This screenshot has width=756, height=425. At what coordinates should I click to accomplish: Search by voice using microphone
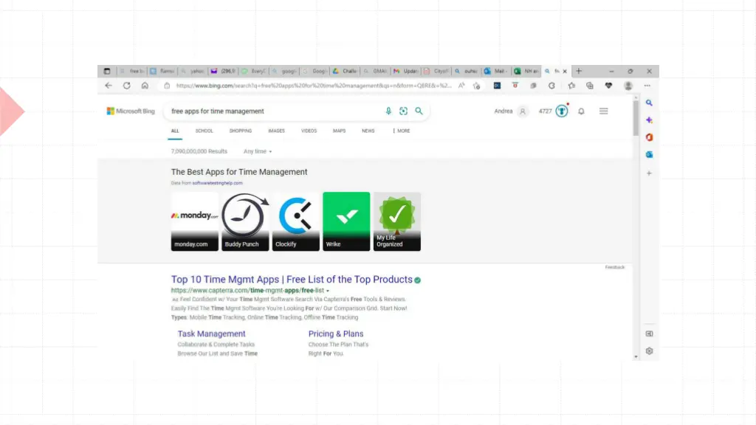388,111
